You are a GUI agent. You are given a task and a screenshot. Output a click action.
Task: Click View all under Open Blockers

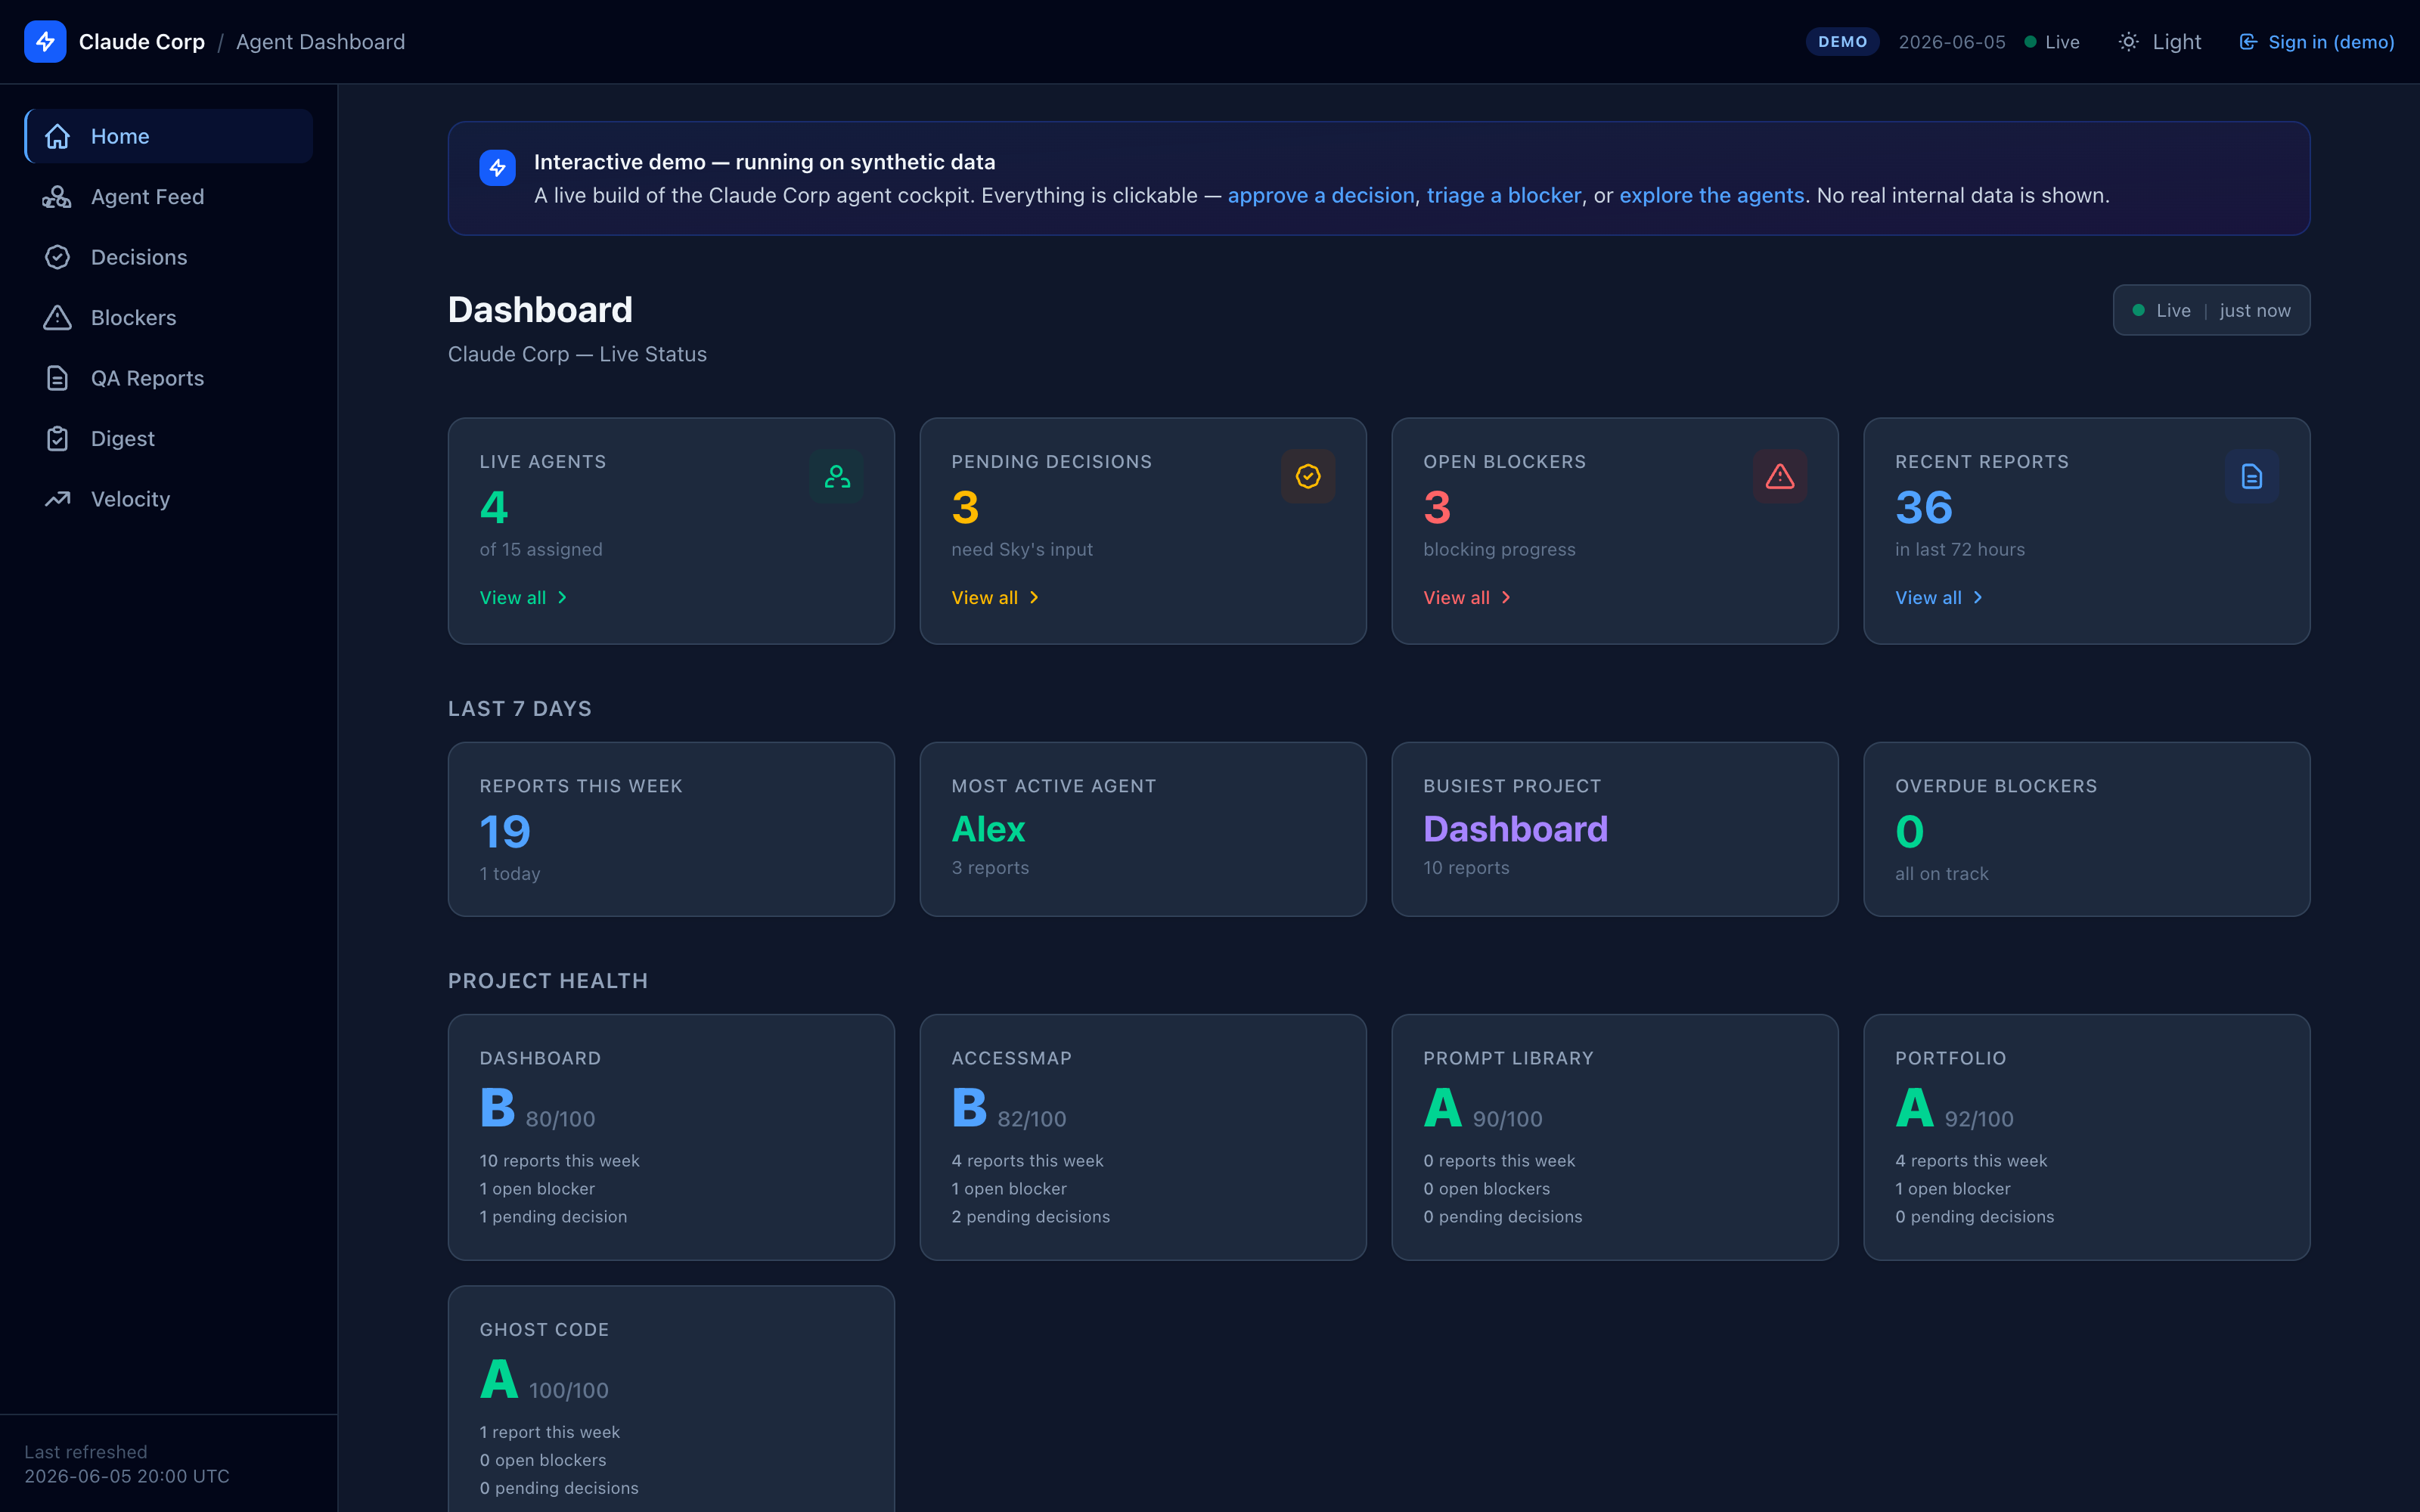[1467, 598]
